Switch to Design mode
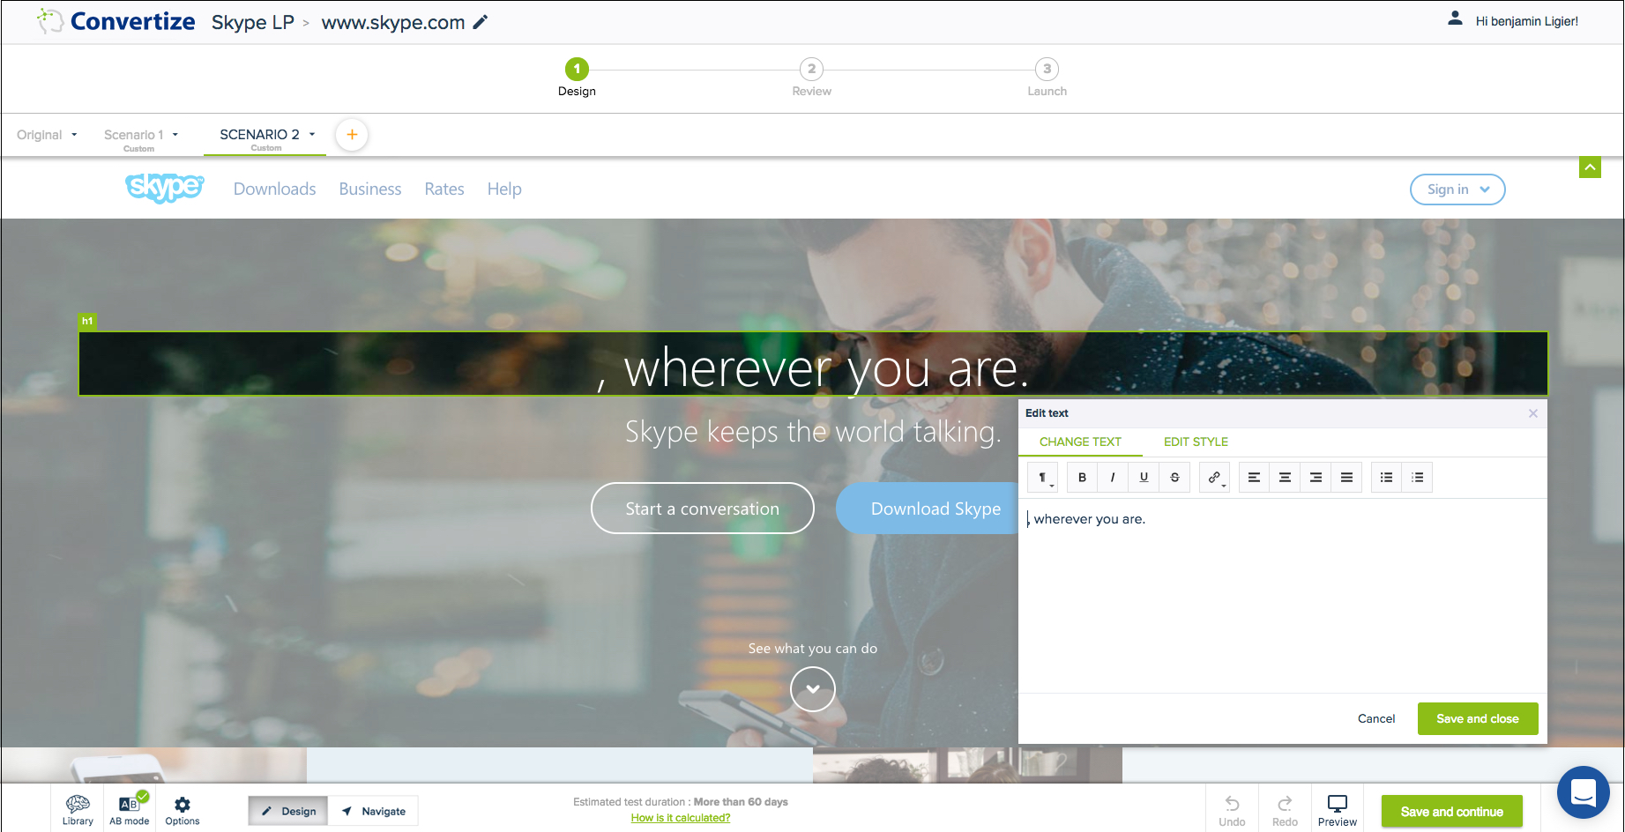 [288, 811]
